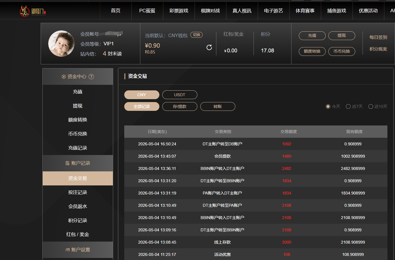Screen dimensions: 395x260
Task: Click the DT主账户转至PA账户 transaction type
Action: (222, 205)
